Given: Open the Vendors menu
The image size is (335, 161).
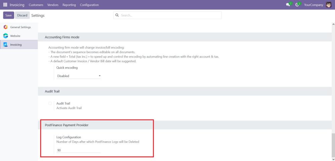Looking at the screenshot, I should click(53, 5).
